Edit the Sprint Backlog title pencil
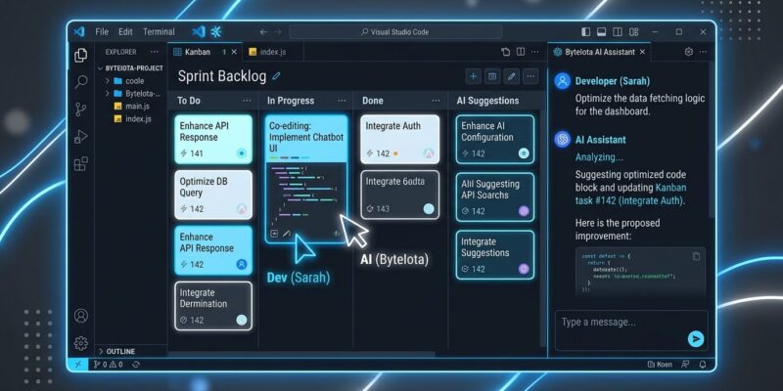783x391 pixels. point(276,76)
